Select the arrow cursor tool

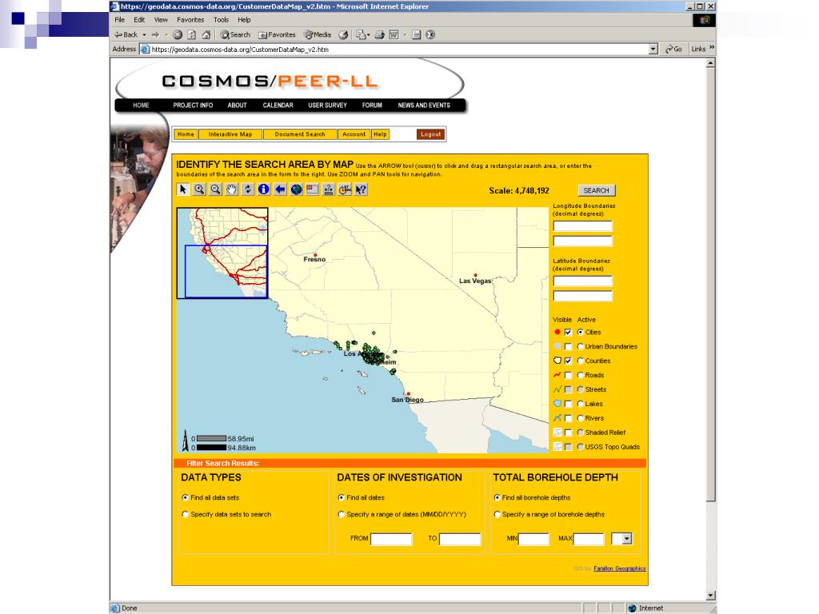183,189
